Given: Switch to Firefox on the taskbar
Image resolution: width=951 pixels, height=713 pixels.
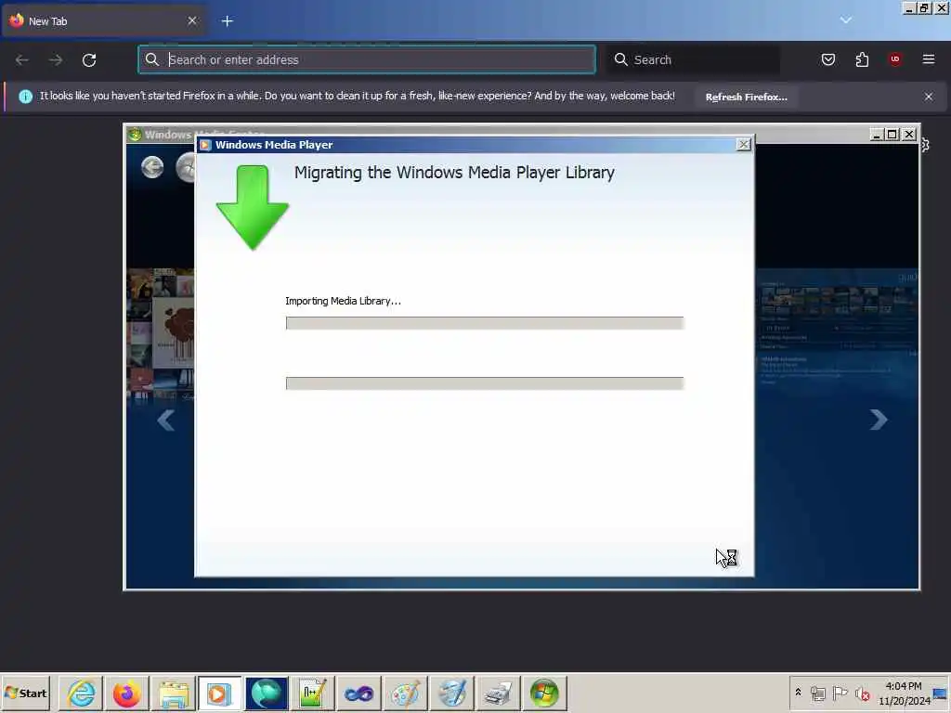Looking at the screenshot, I should (126, 694).
